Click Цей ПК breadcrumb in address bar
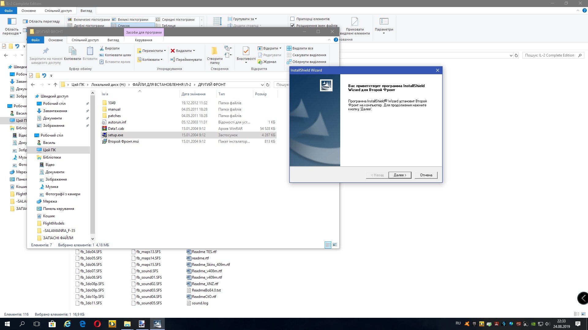588x330 pixels. (x=78, y=85)
